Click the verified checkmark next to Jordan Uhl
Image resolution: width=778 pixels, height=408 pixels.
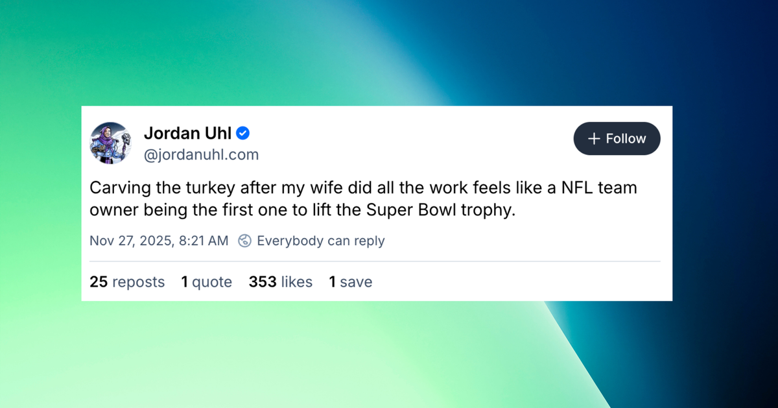(243, 132)
